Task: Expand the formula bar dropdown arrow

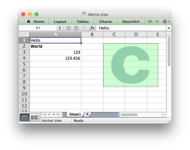Action: tap(169, 28)
